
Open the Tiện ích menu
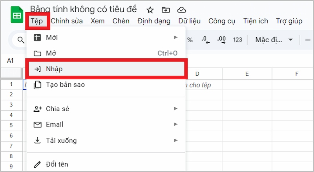coord(256,21)
